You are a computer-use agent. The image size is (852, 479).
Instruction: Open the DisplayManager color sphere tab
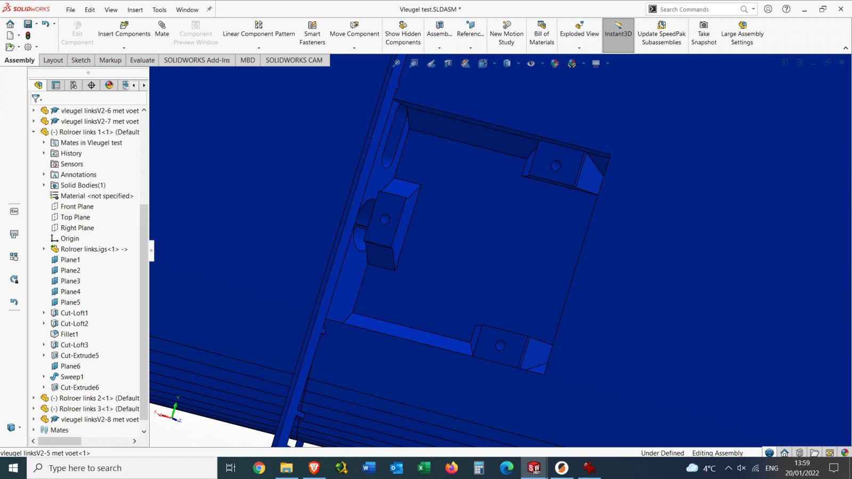(109, 85)
